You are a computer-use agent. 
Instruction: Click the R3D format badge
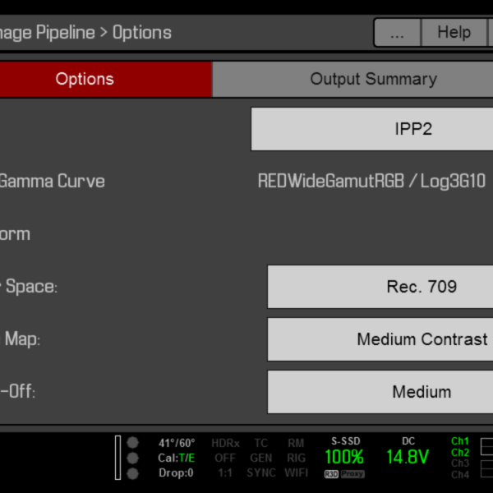pos(331,474)
